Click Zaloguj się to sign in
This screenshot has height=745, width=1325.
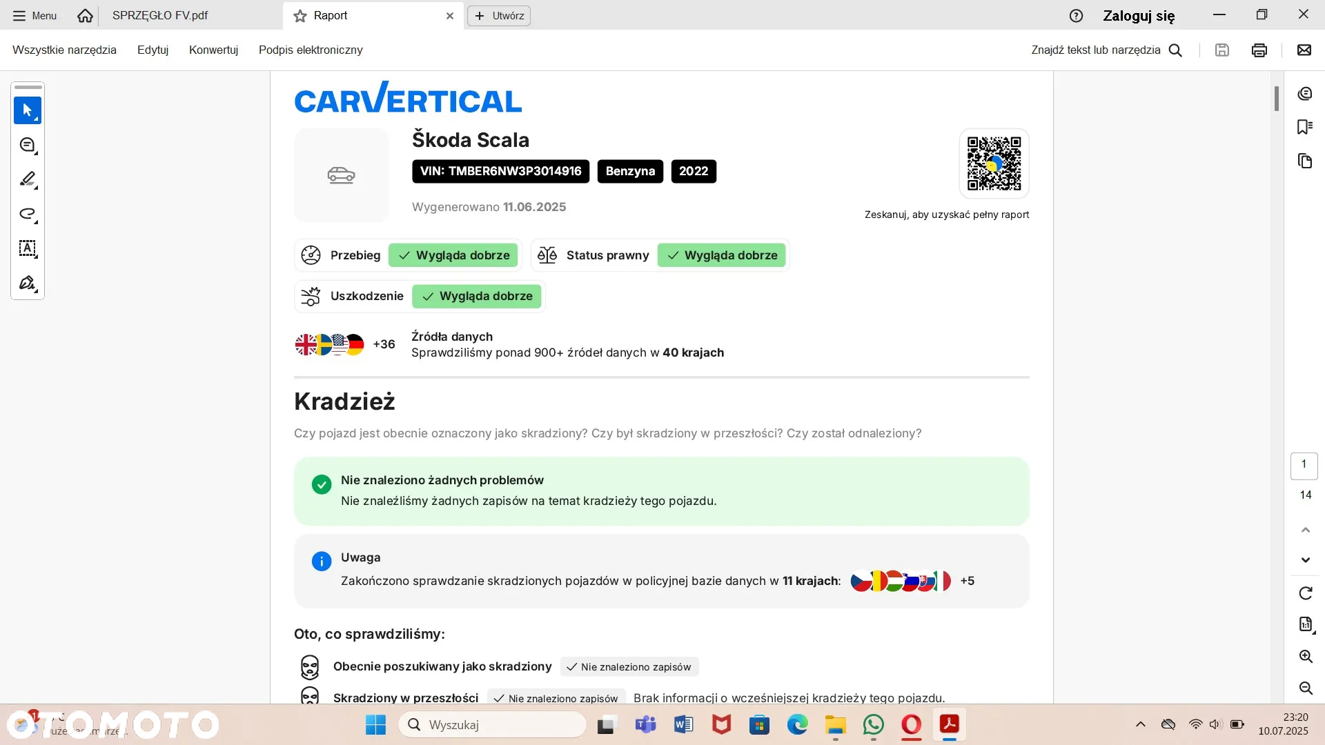pos(1139,15)
